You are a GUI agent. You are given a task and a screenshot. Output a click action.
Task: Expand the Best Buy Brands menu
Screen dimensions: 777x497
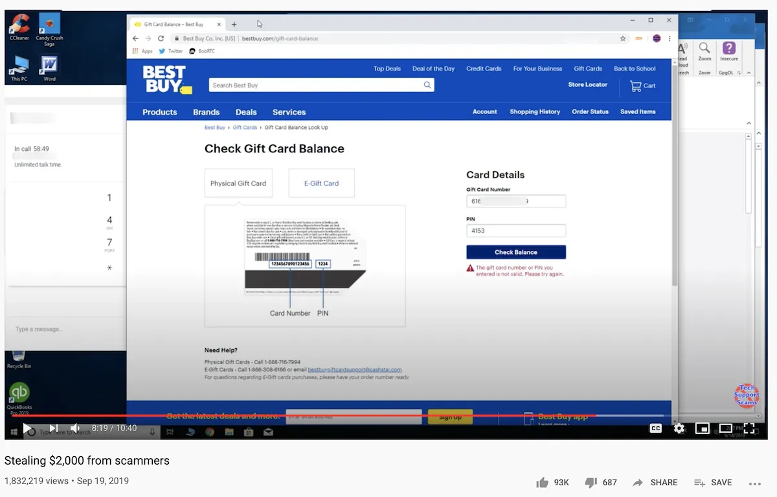[x=206, y=112]
